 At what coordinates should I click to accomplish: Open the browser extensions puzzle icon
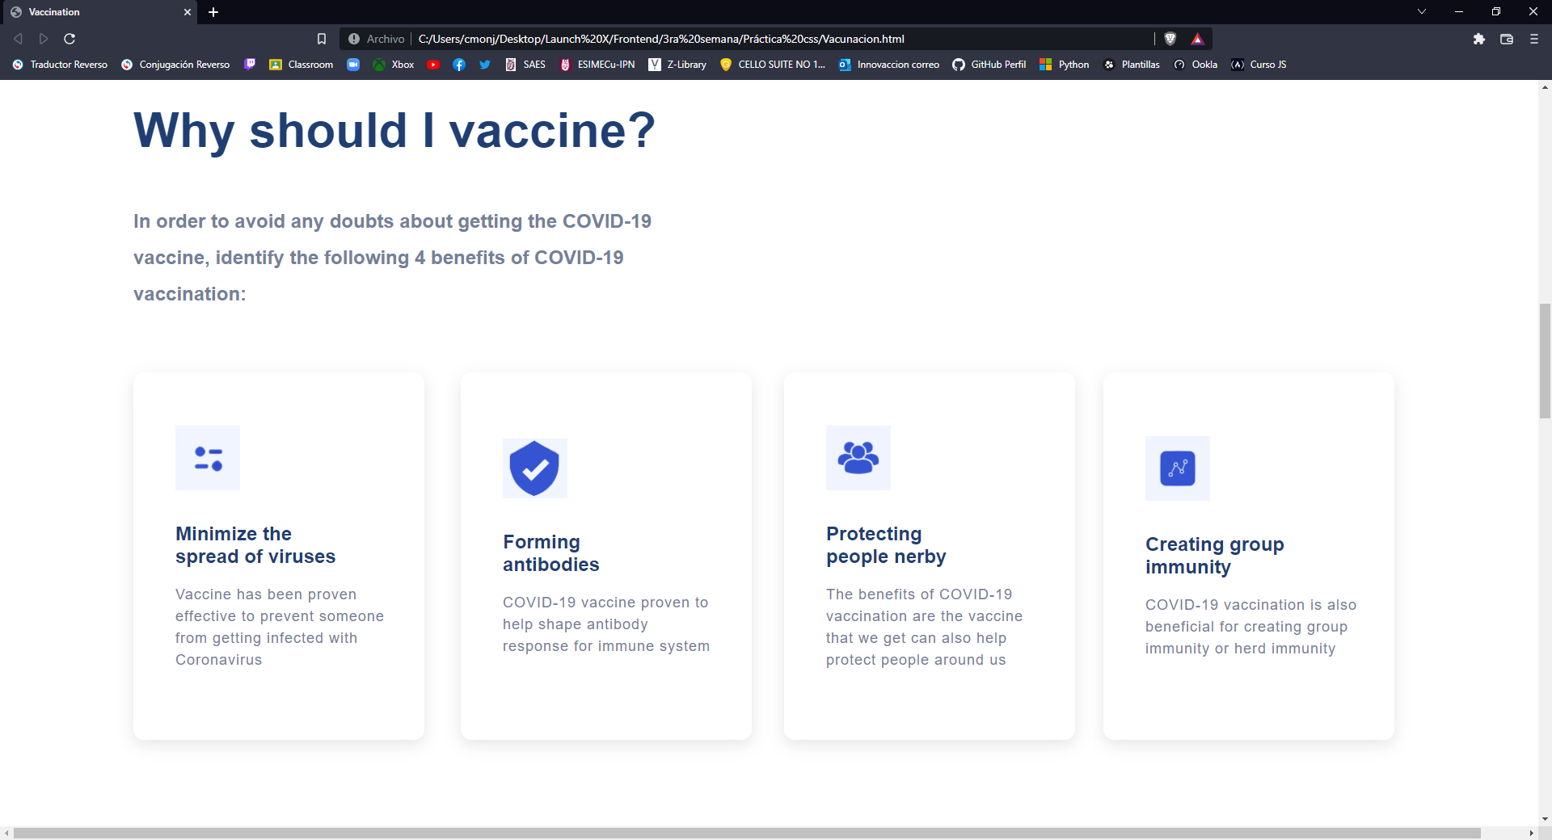[x=1479, y=39]
